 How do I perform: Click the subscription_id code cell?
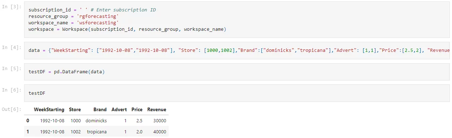click(x=237, y=20)
